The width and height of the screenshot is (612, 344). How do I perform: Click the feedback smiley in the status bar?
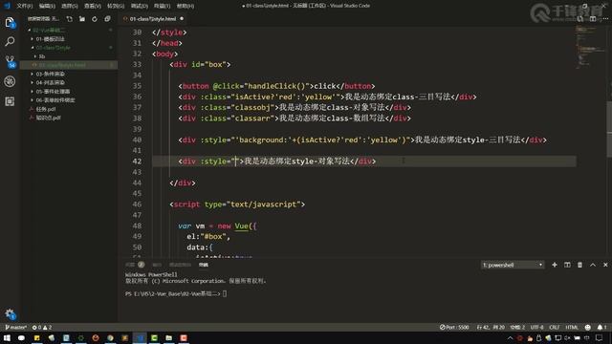[x=588, y=327]
